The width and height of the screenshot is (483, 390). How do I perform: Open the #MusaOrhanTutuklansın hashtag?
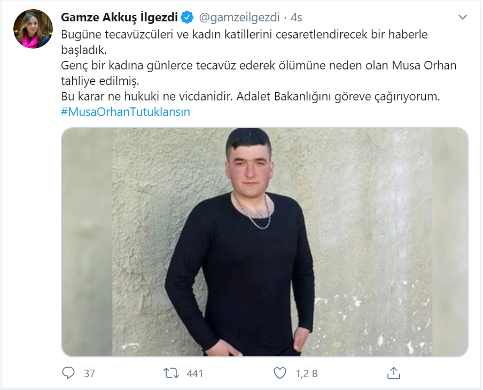point(126,112)
